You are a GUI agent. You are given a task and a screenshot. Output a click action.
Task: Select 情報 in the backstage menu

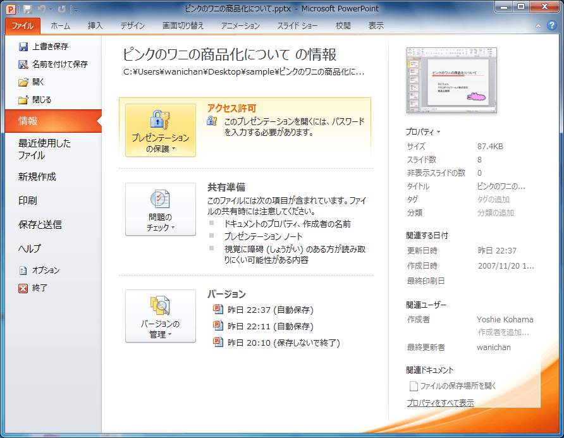[53, 121]
